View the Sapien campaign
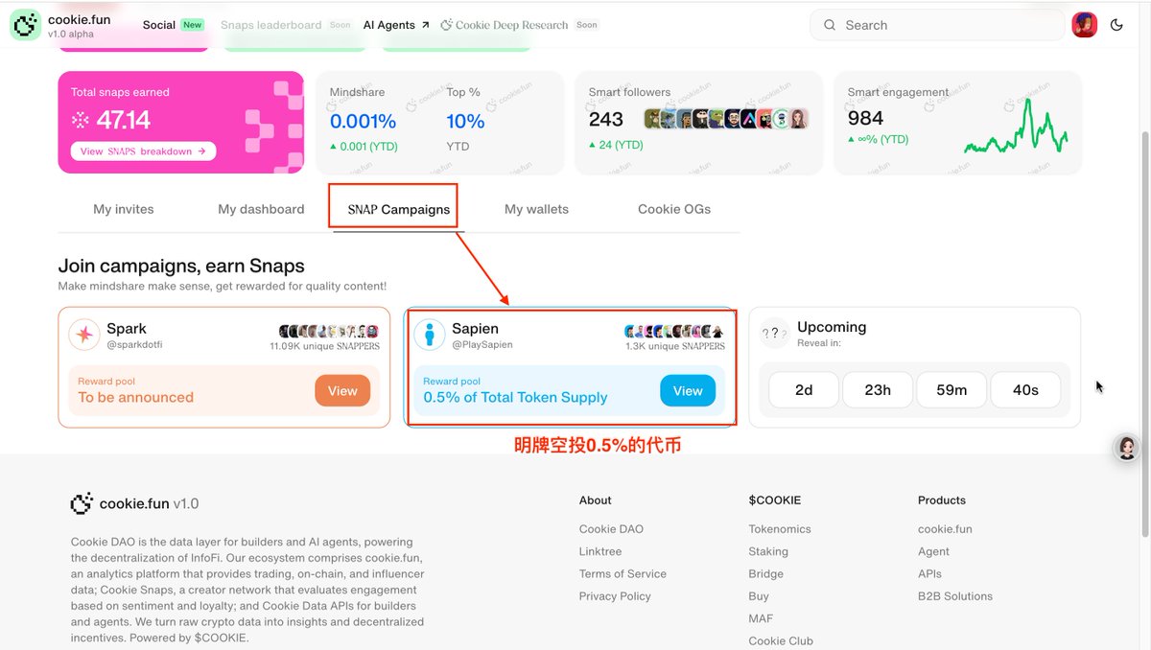Image resolution: width=1151 pixels, height=650 pixels. click(x=688, y=390)
